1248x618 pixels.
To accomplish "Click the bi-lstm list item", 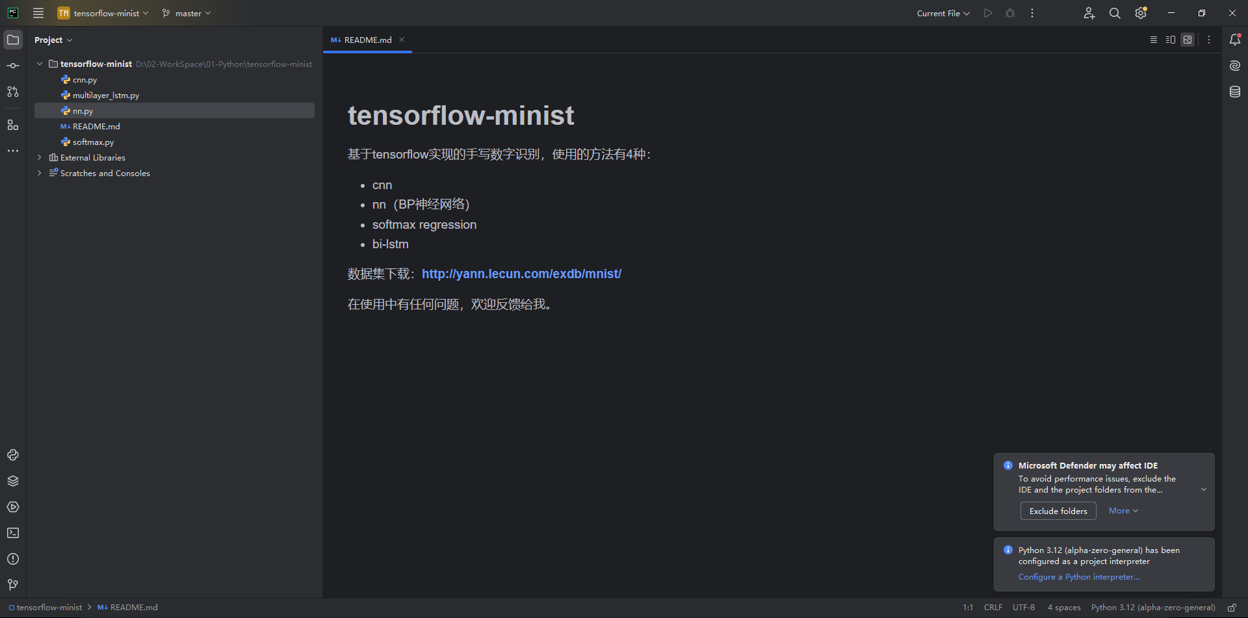I will point(391,244).
